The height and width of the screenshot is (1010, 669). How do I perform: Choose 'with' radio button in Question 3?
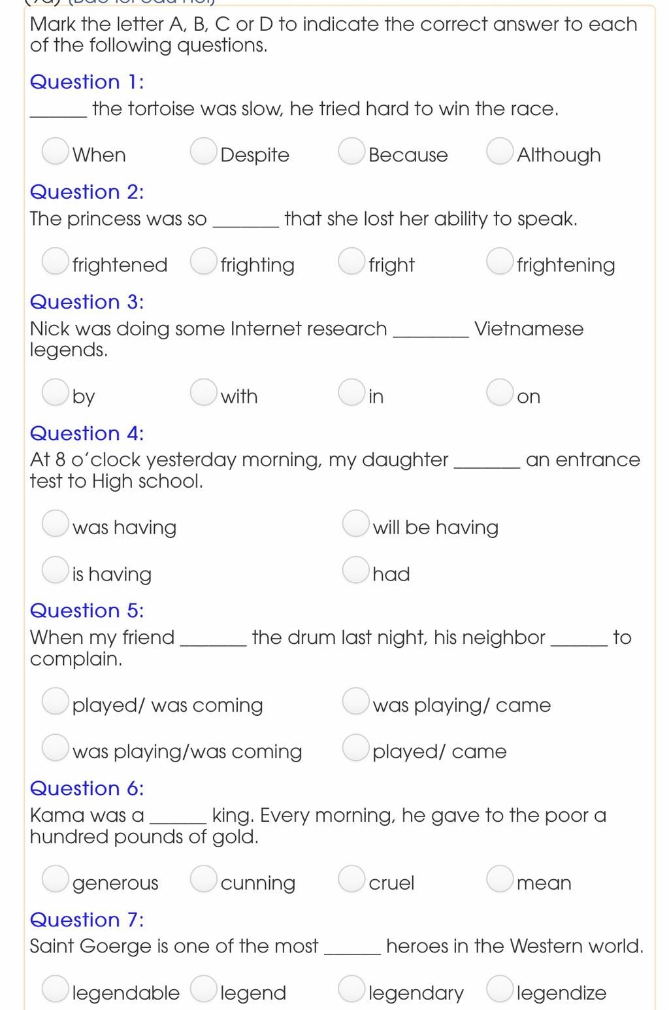pos(204,392)
